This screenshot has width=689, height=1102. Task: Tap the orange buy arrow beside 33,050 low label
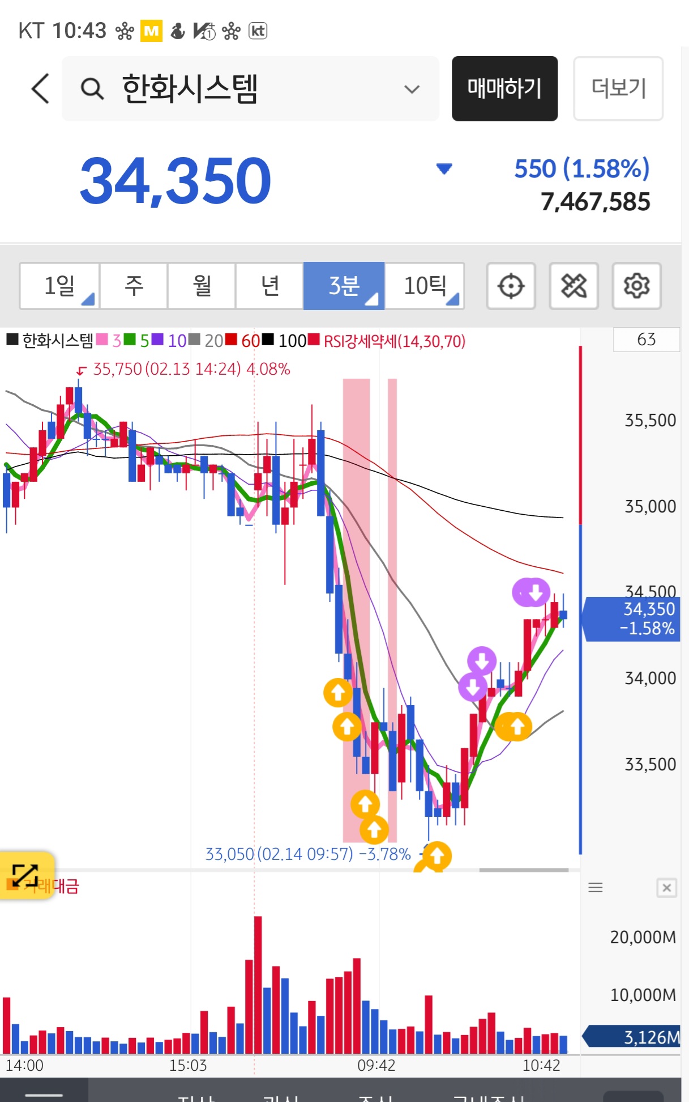436,857
